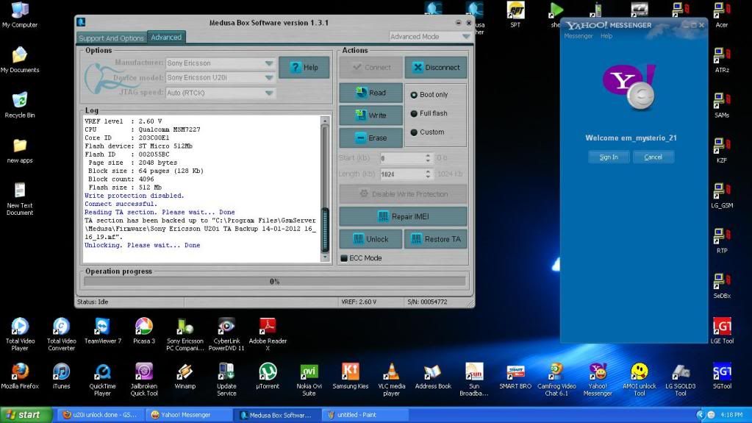
Task: Open My Computer desktop icon
Action: 20,15
